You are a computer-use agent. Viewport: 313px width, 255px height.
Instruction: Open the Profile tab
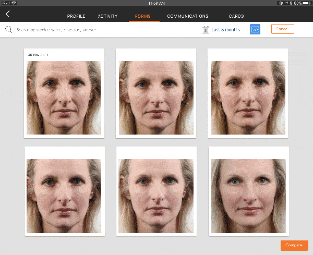76,16
